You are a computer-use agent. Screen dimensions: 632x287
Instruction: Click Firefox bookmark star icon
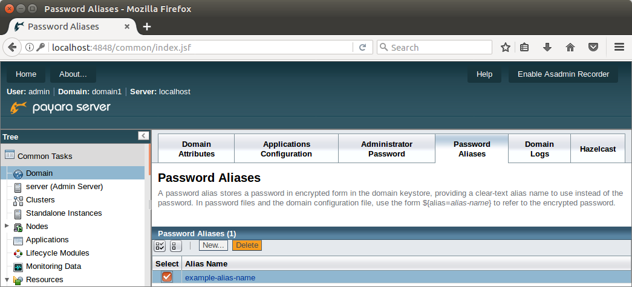(506, 47)
